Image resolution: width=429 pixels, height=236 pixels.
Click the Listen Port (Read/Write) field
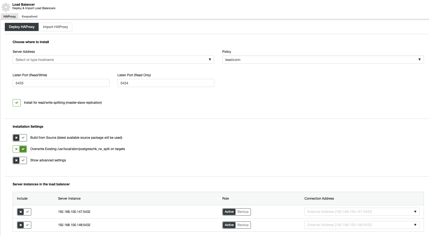pos(61,83)
